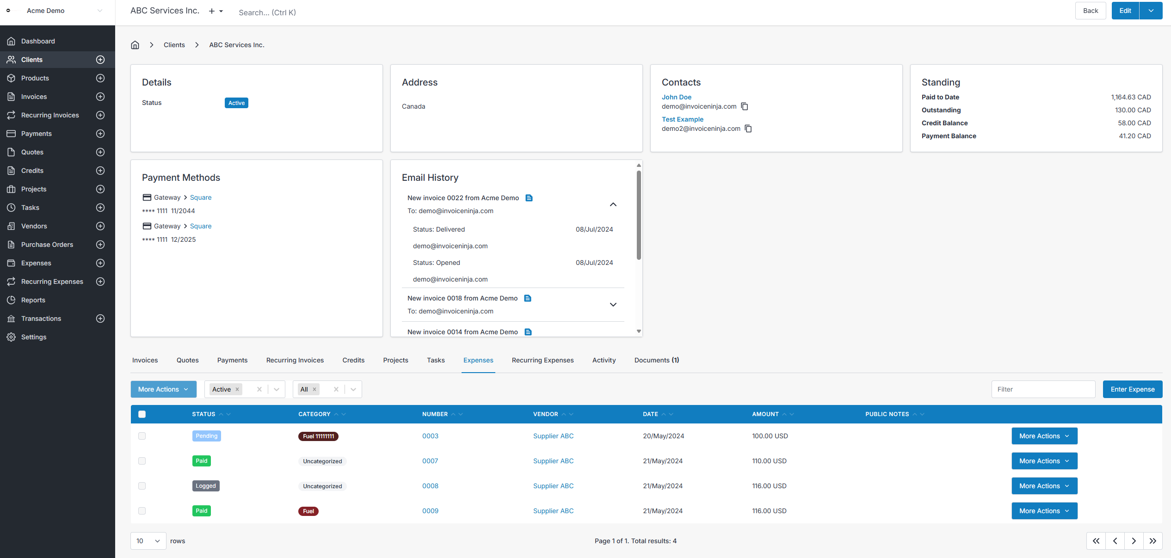Open the Documents (1) tab
The height and width of the screenshot is (558, 1171).
coord(656,360)
